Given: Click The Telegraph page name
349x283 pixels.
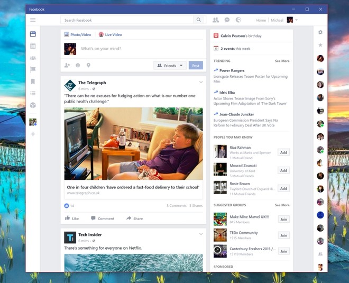Looking at the screenshot, I should tap(92, 83).
